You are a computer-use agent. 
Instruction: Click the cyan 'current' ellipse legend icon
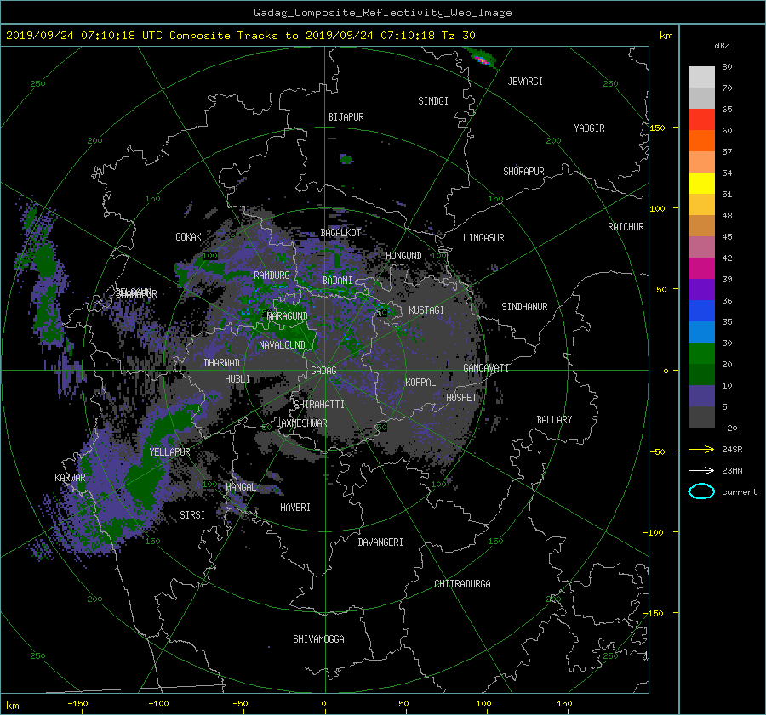(x=701, y=491)
